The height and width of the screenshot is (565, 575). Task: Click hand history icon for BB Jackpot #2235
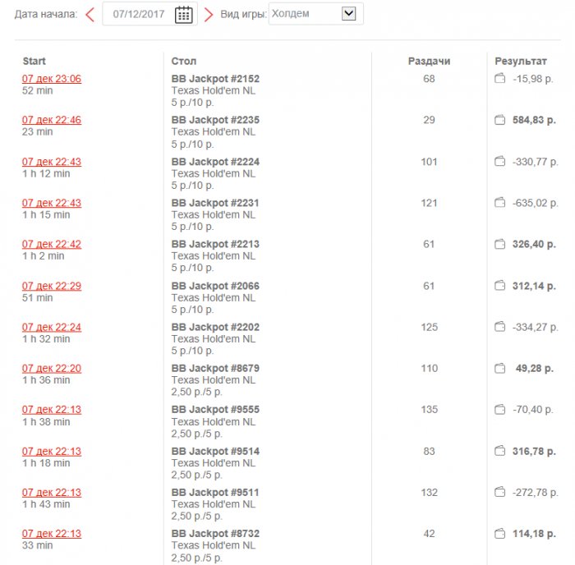(499, 120)
